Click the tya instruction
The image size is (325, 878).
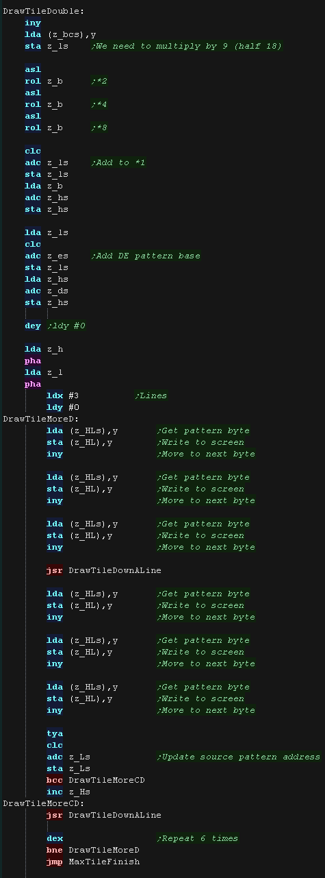[x=55, y=733]
